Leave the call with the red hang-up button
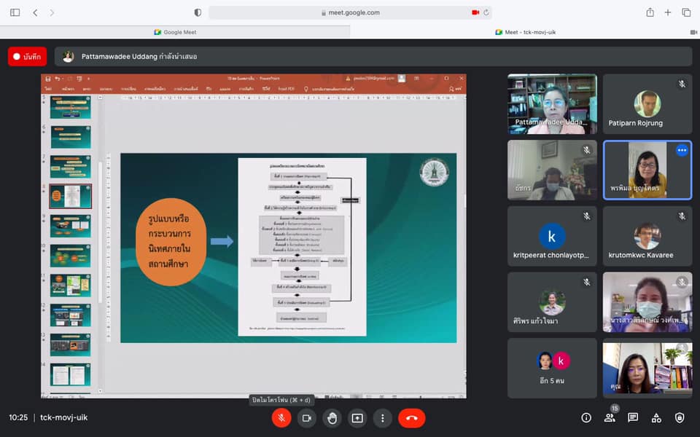 pyautogui.click(x=411, y=418)
